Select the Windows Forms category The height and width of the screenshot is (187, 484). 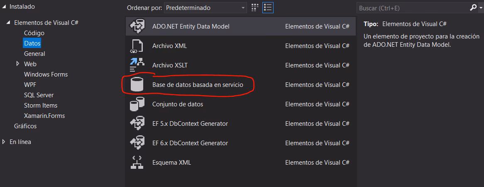[46, 74]
